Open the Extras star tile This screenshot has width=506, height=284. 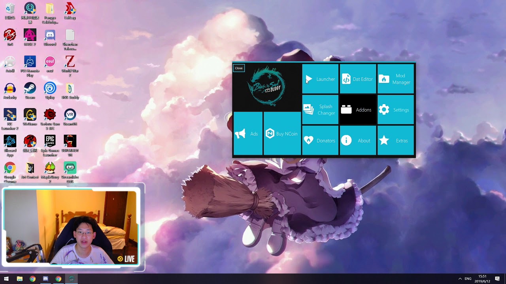396,140
